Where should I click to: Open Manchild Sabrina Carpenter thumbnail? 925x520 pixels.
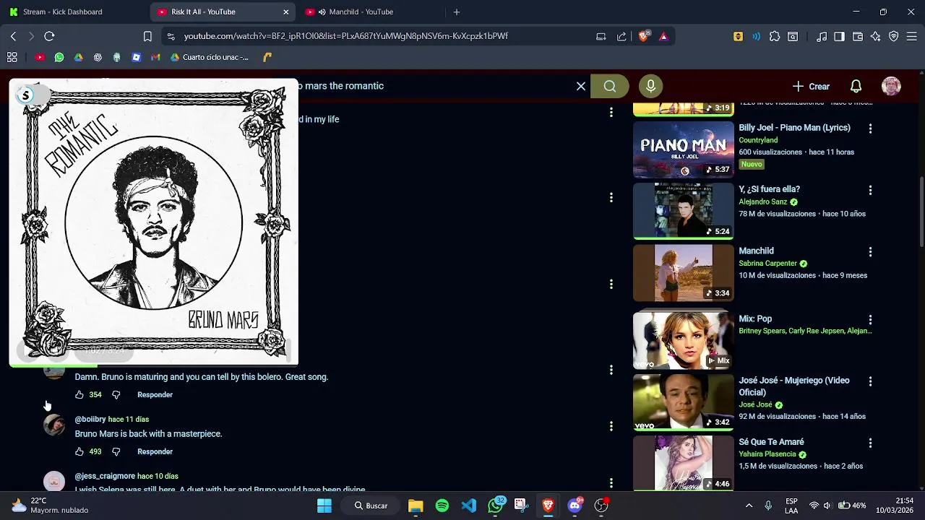[x=684, y=272]
